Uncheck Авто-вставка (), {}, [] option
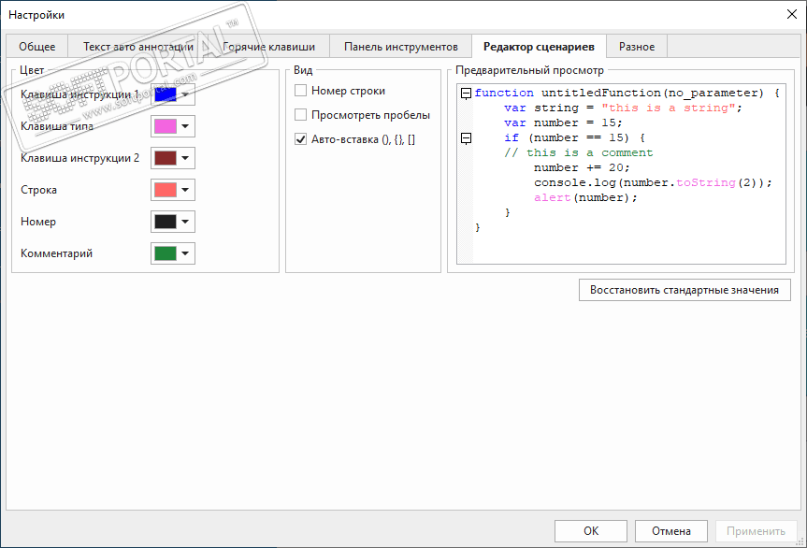Image resolution: width=807 pixels, height=548 pixels. click(300, 139)
